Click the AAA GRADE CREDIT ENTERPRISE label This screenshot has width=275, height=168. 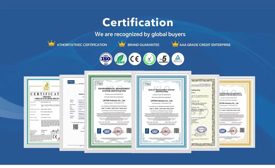205,45
